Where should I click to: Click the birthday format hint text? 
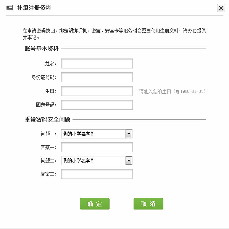click(x=172, y=91)
